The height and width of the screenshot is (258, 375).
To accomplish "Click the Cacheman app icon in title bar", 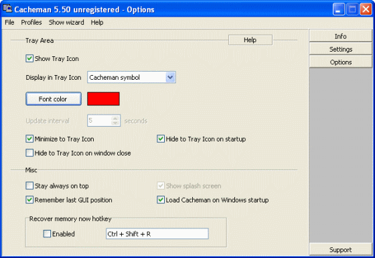I will (7, 8).
